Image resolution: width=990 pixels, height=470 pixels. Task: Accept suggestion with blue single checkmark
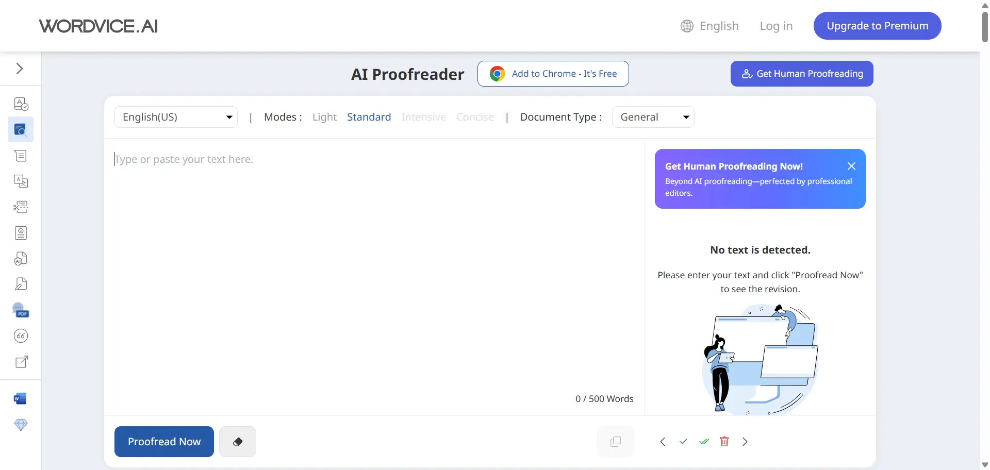click(683, 442)
